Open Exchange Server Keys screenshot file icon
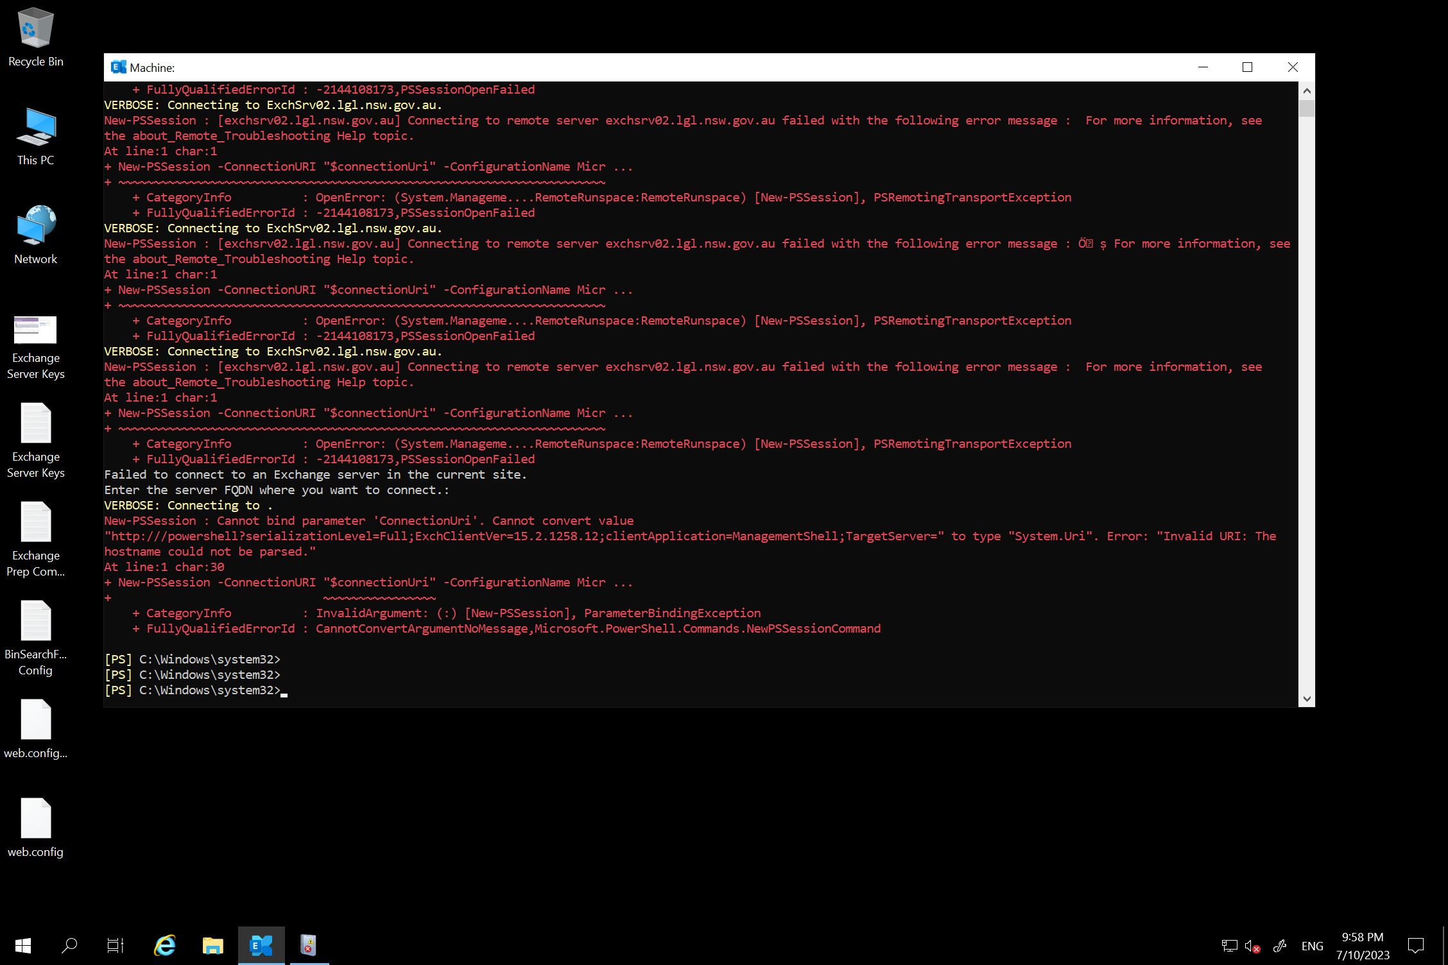Viewport: 1448px width, 965px height. pyautogui.click(x=35, y=330)
